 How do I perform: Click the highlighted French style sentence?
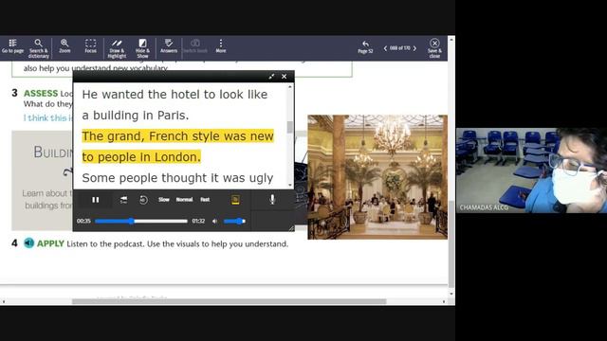point(178,147)
